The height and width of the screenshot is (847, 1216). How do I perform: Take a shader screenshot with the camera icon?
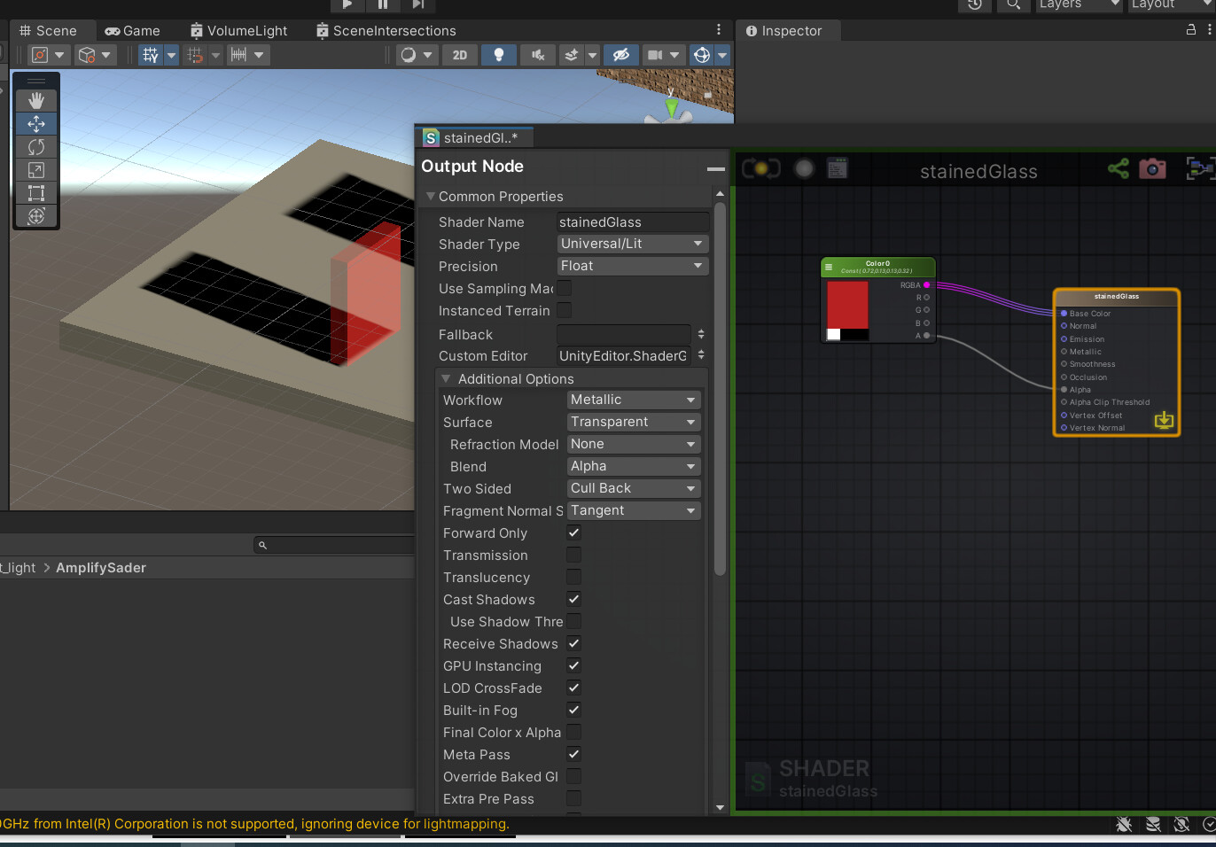point(1152,168)
